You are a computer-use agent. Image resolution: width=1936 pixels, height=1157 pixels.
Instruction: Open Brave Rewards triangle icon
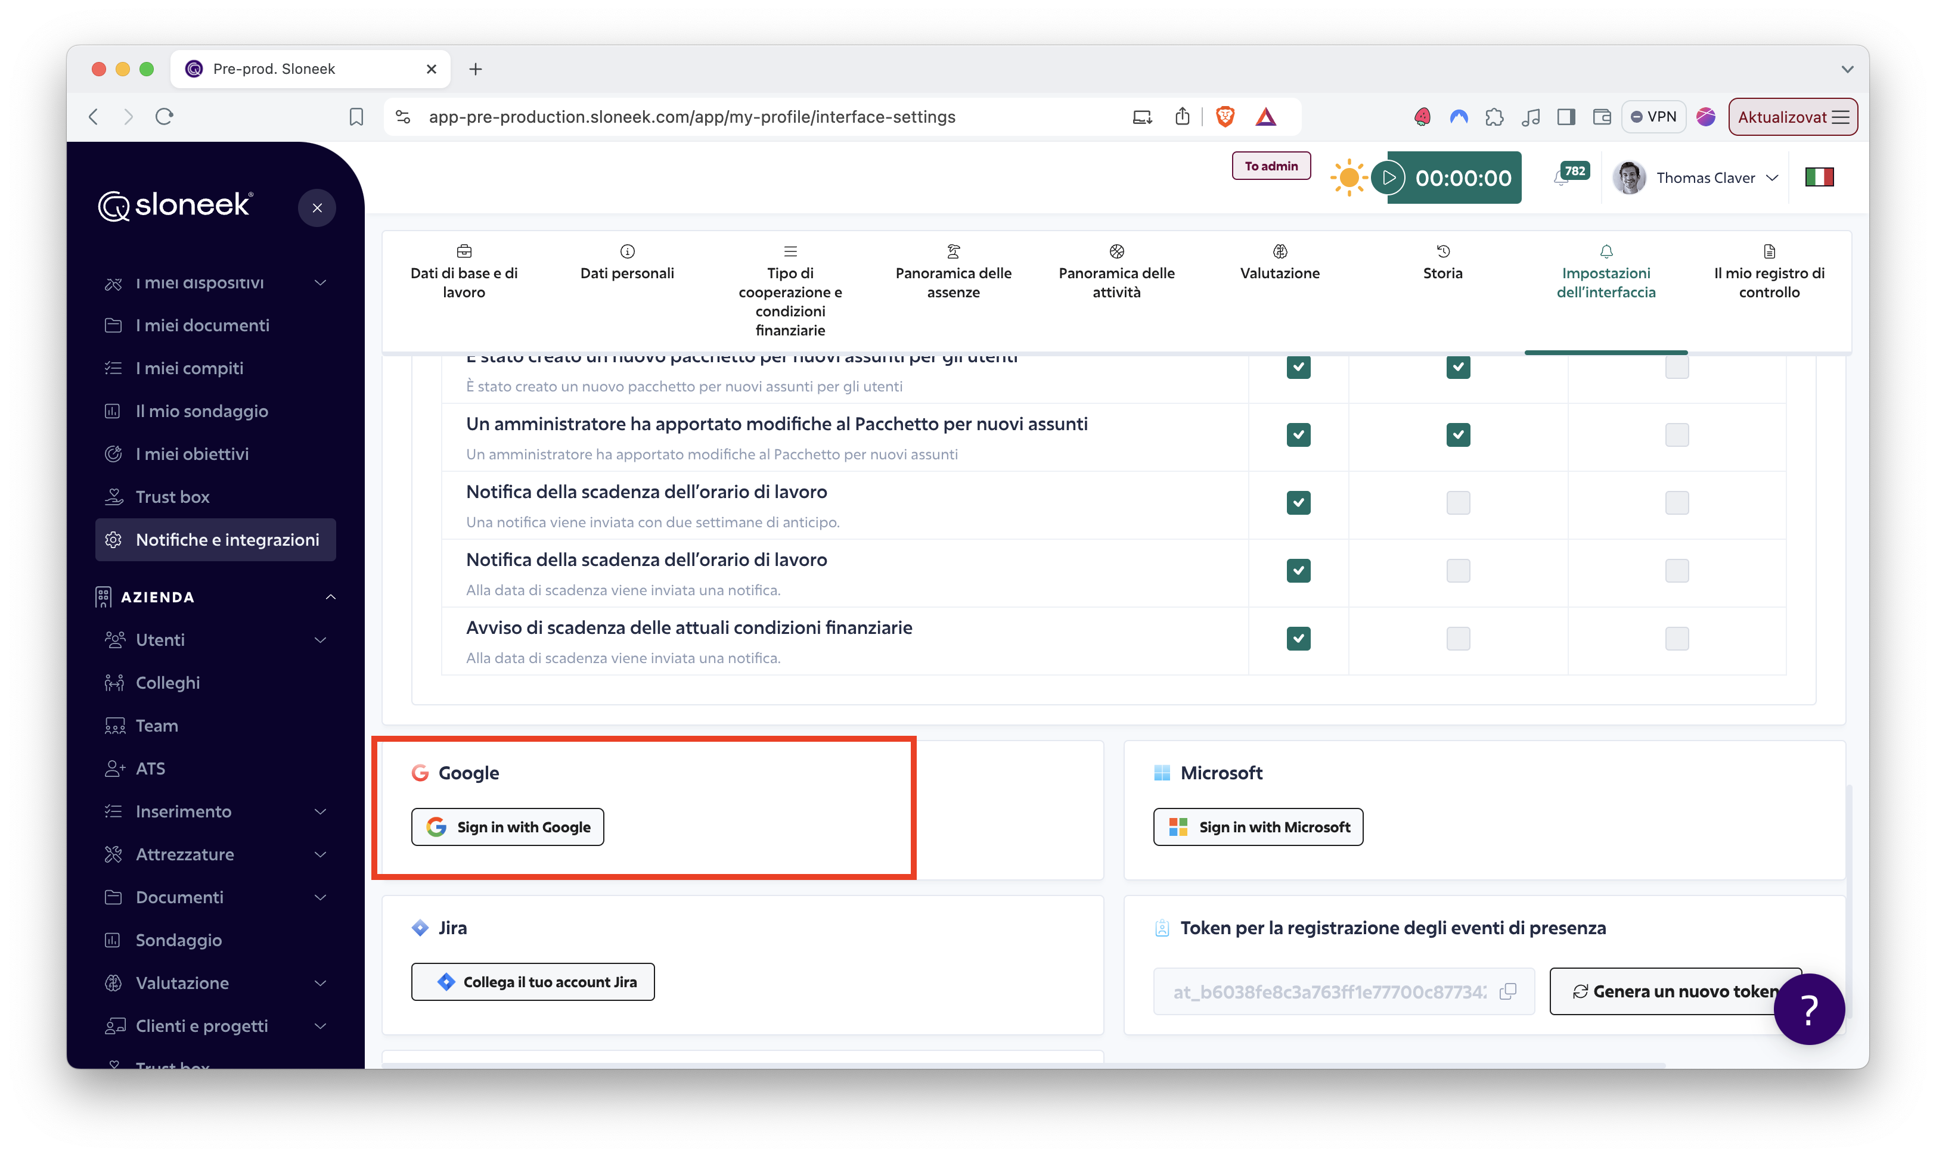point(1266,117)
